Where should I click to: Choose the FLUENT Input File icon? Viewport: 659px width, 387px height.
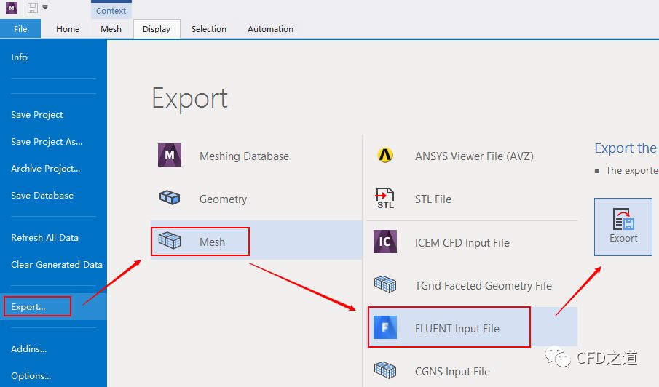pyautogui.click(x=385, y=328)
